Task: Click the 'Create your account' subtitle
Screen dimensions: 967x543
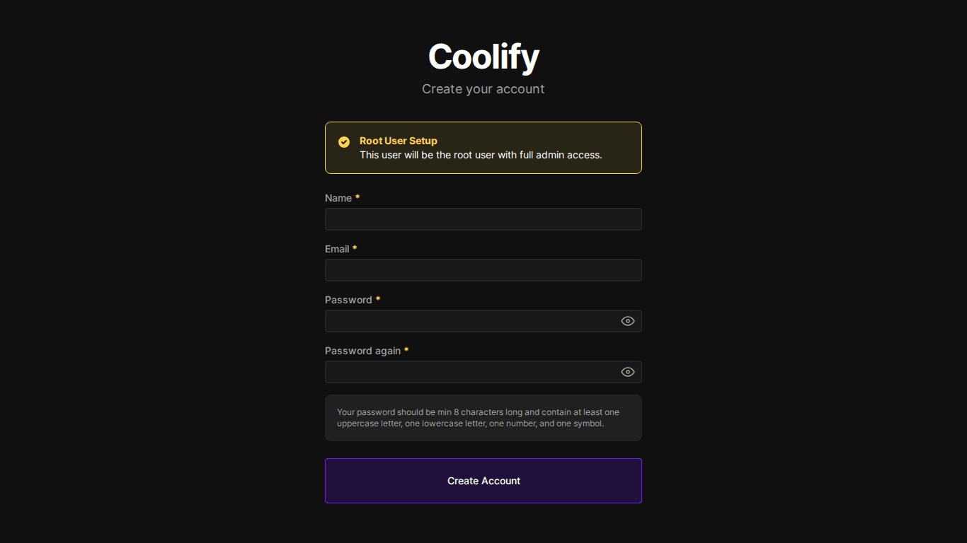Action: tap(483, 88)
